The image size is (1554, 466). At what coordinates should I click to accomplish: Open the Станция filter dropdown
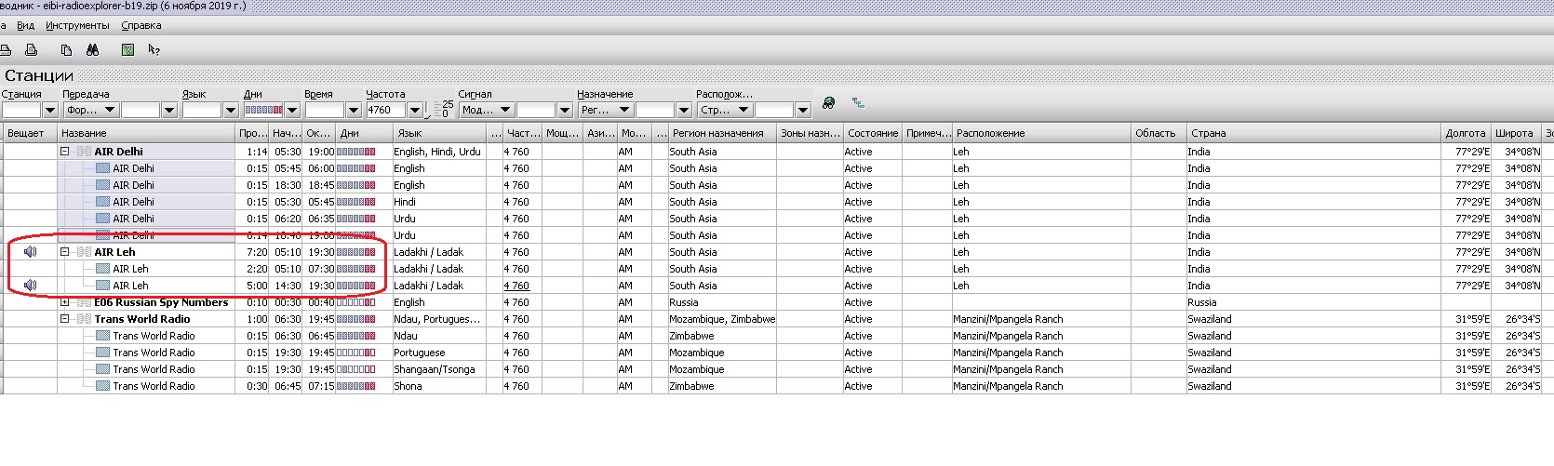(50, 110)
